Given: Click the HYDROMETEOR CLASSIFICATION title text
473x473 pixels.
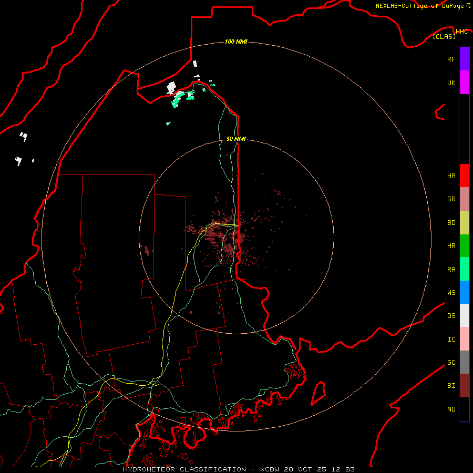Looking at the screenshot, I should 184,469.
